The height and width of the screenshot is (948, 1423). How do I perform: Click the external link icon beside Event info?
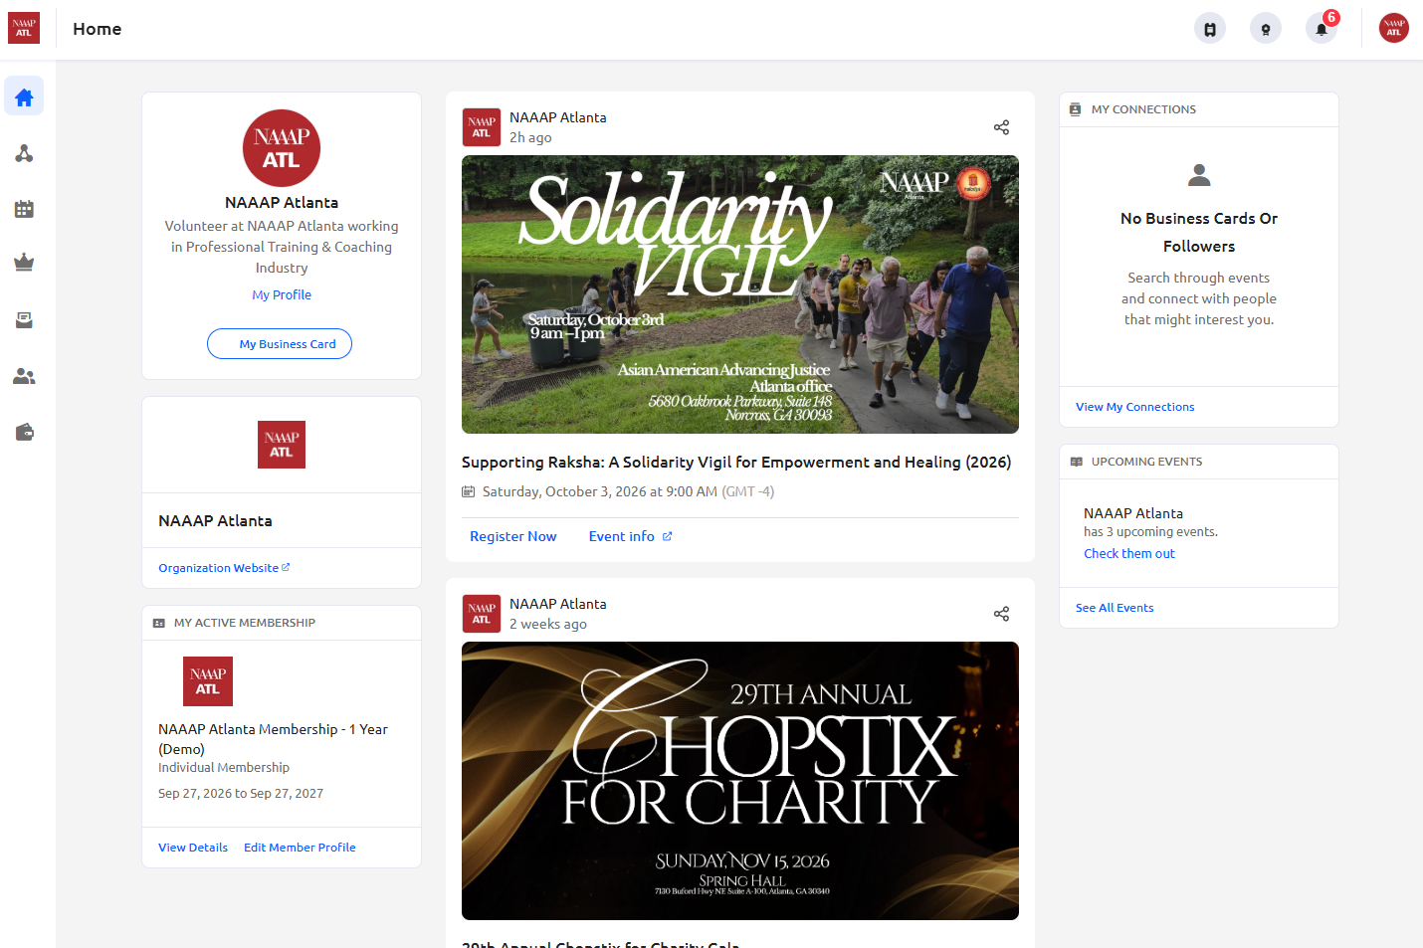coord(668,536)
